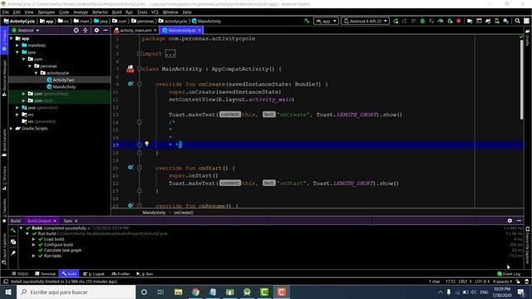Click the 4 spaces indent selector
Viewport: 532px width, 299px height.
(x=502, y=282)
